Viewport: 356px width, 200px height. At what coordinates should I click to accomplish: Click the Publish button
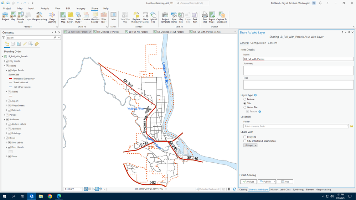(x=266, y=181)
